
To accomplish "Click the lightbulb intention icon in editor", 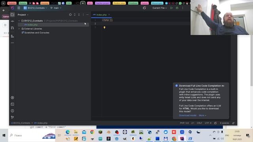I will click(104, 28).
